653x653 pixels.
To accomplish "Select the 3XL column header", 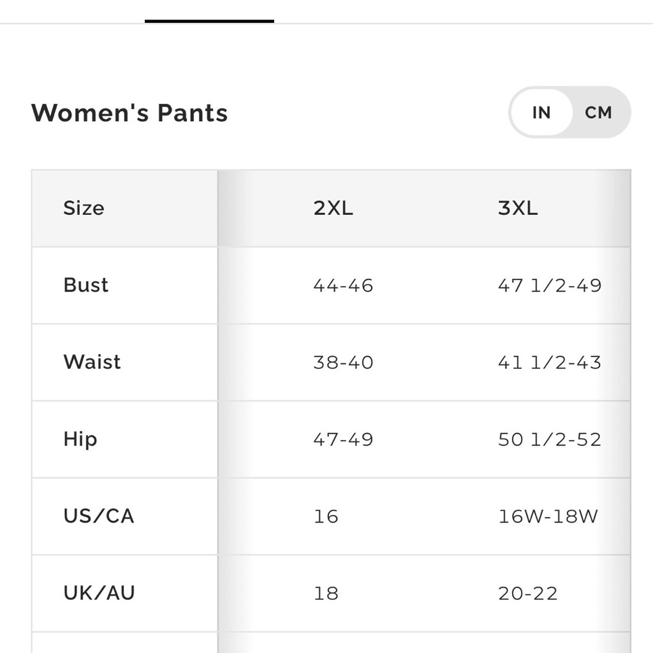I will (518, 208).
